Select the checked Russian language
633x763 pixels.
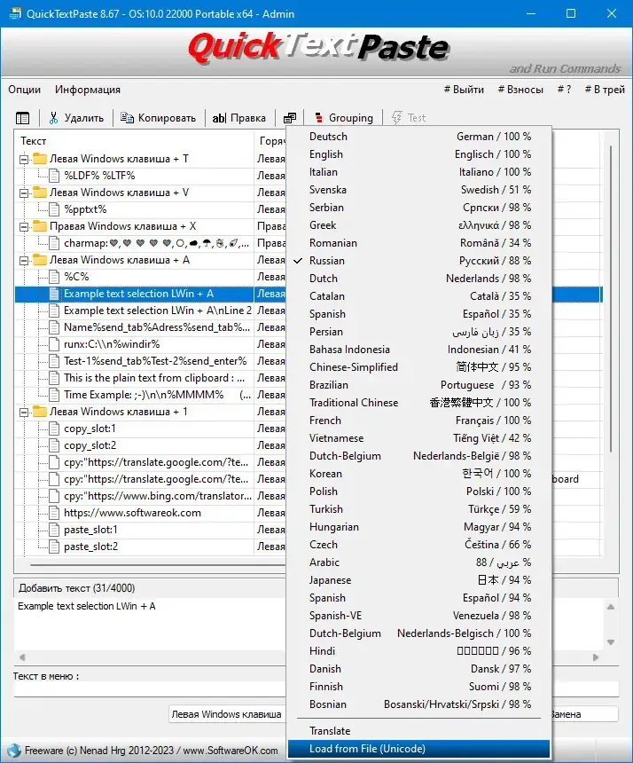419,261
